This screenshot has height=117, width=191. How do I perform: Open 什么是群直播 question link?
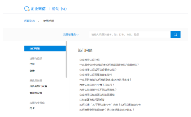105,80
